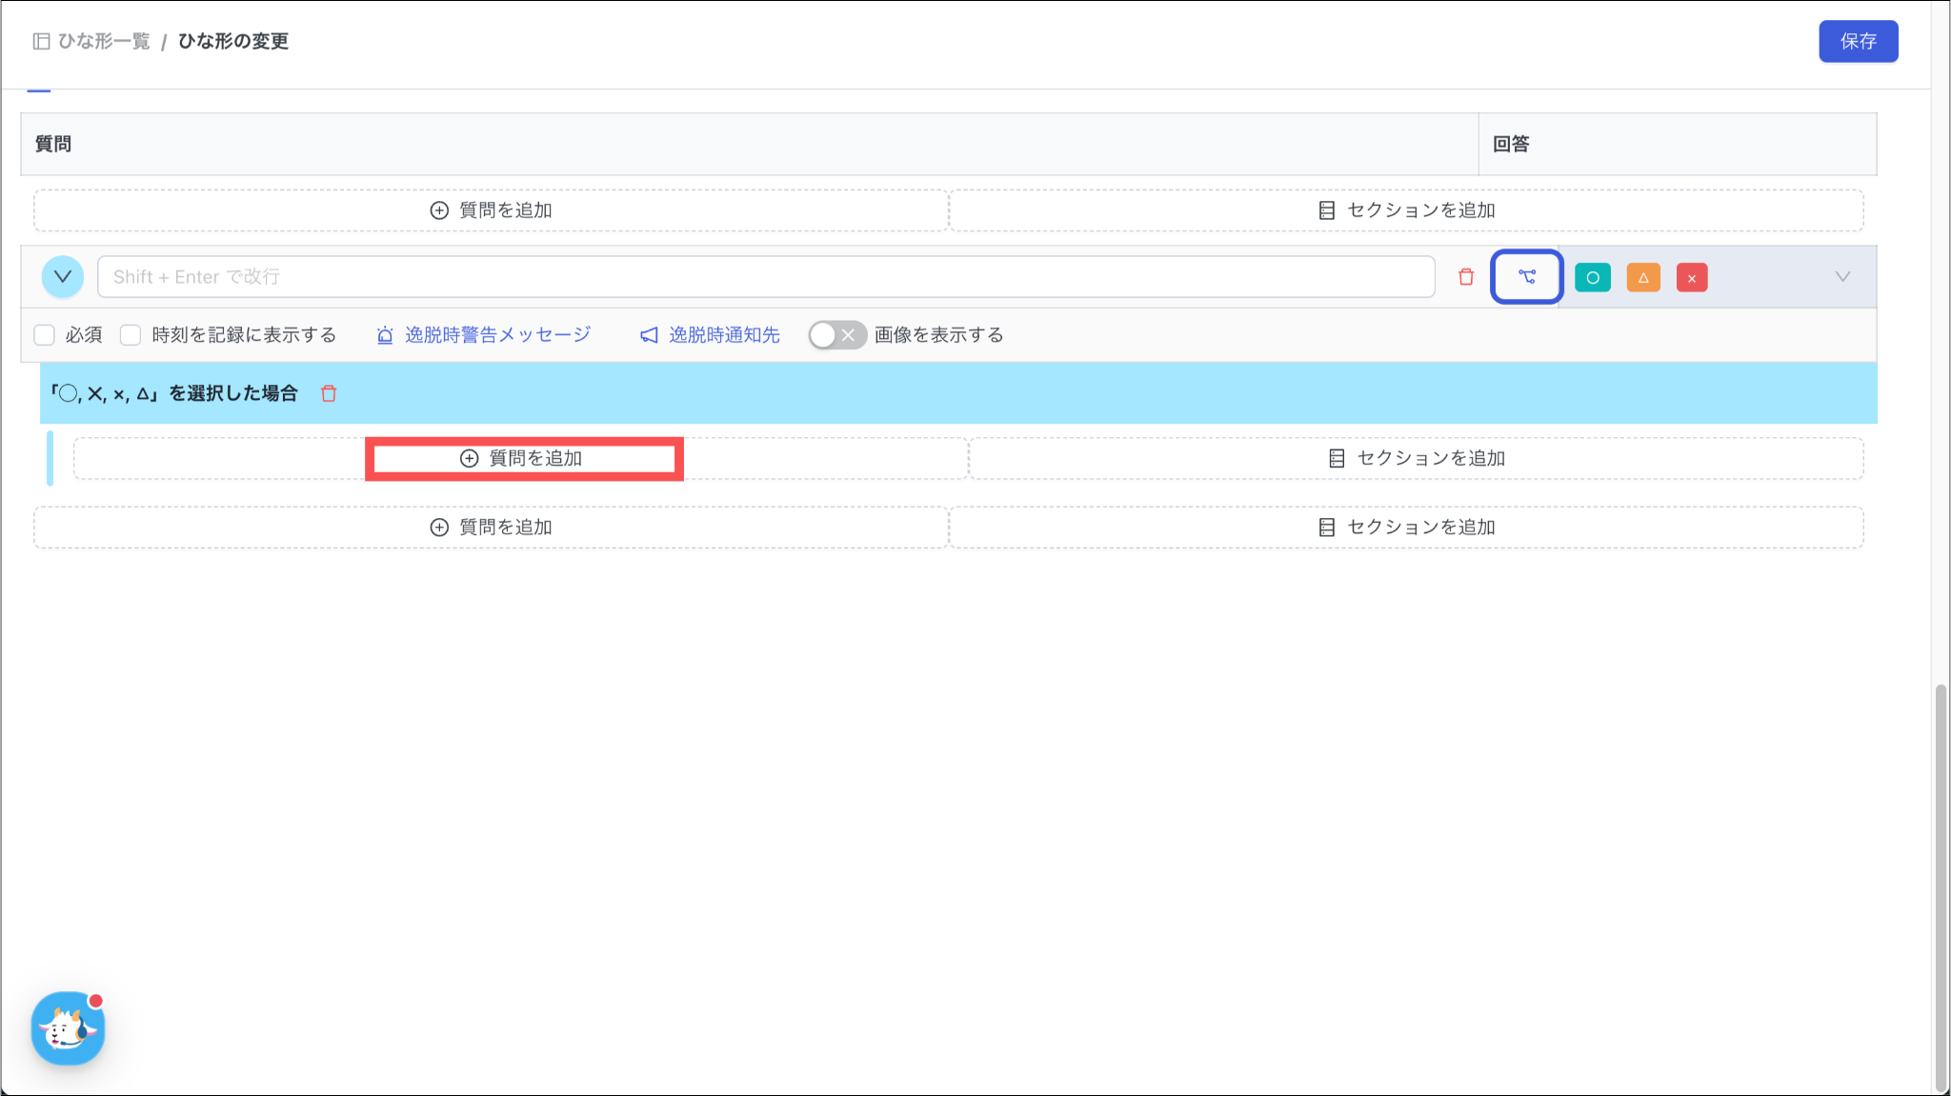Click the branch condition icon

point(1526,277)
